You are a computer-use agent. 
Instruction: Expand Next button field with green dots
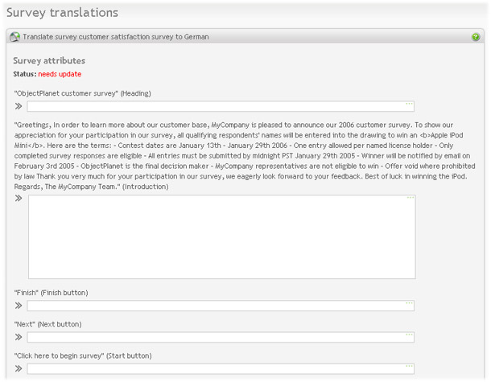(409, 335)
